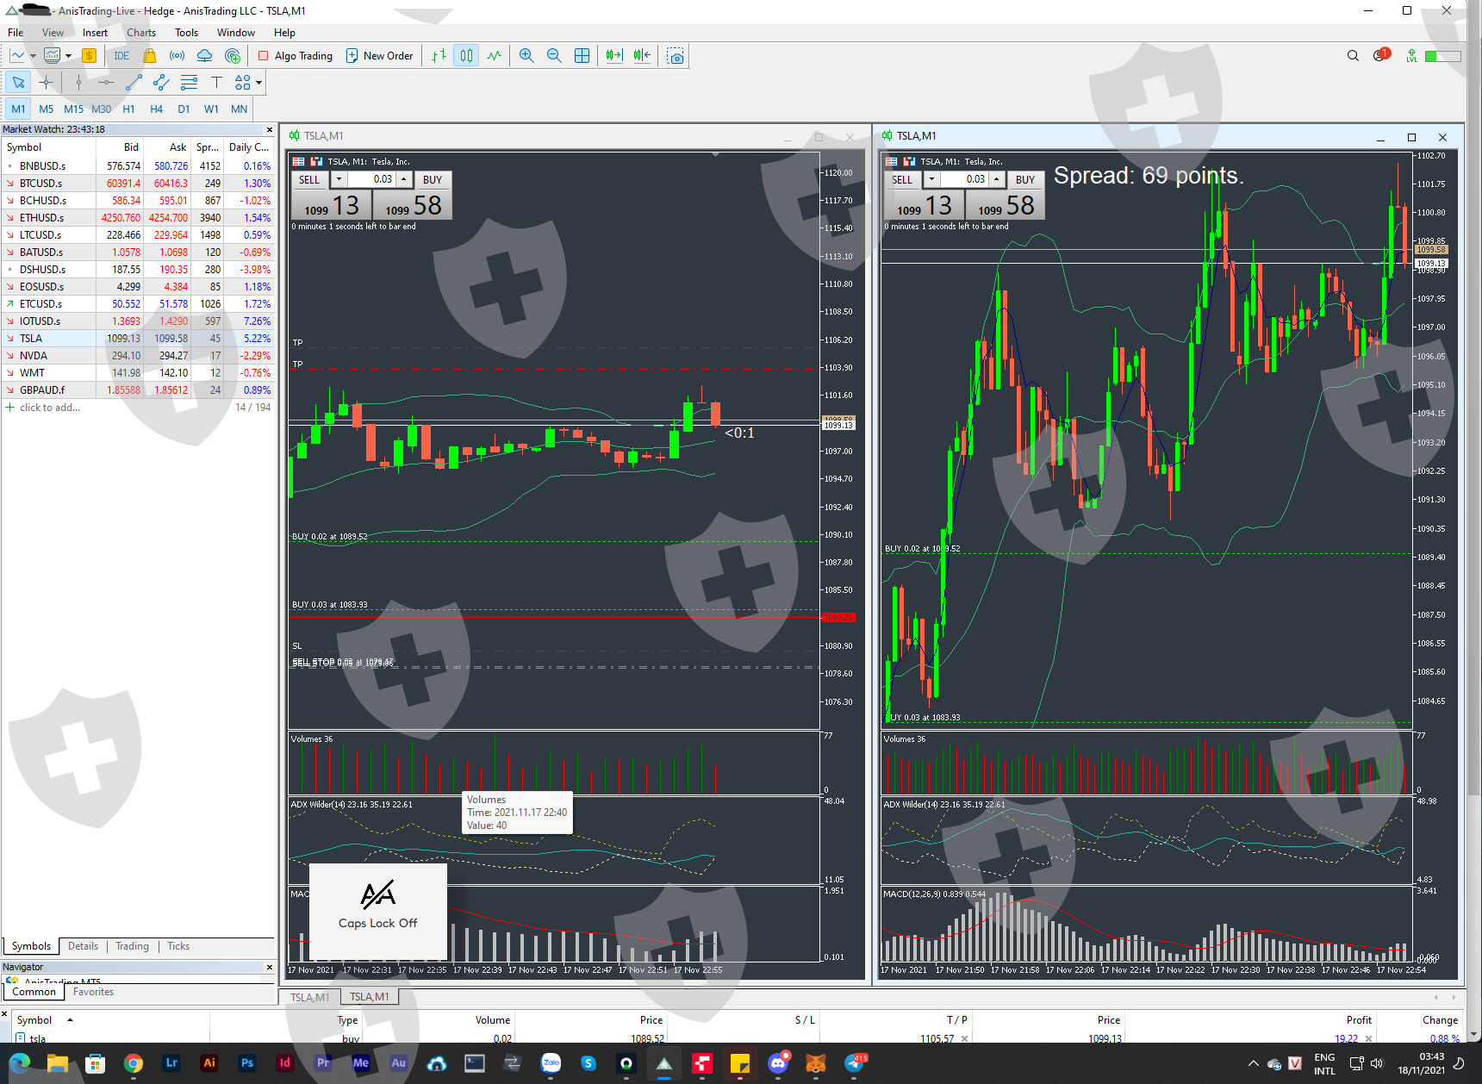Zoom out of the chart

554,56
